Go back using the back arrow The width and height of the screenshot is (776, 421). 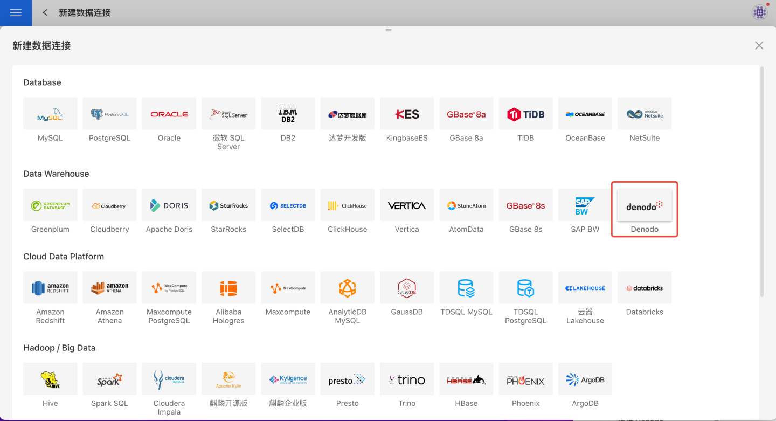click(45, 12)
